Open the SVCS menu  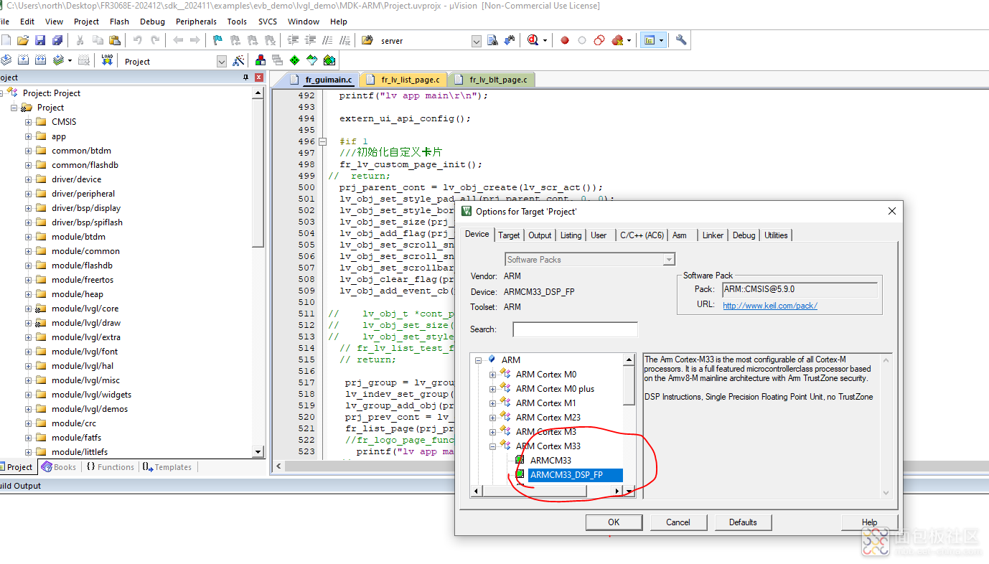point(268,22)
